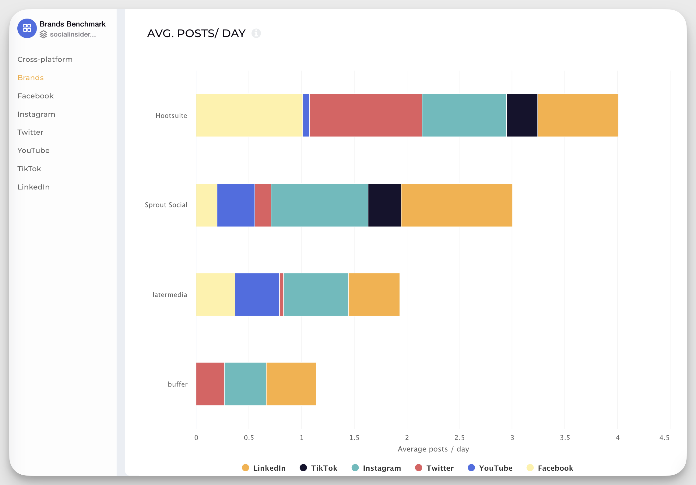Screen dimensions: 696x485
Task: Toggle the Facebook legend series
Action: [550, 468]
